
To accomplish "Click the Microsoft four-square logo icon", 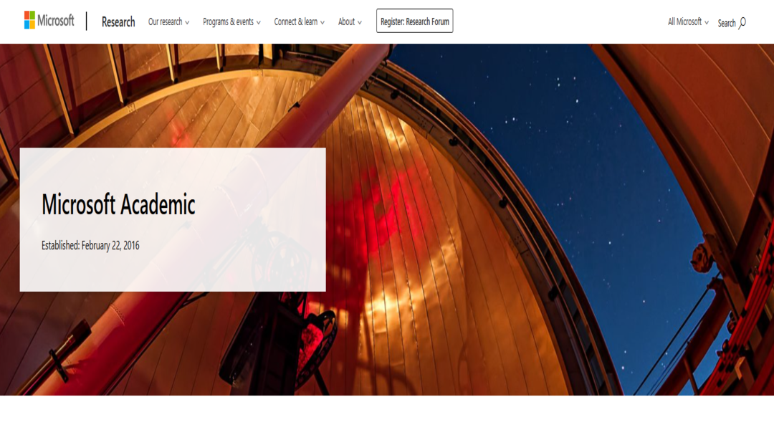I will [29, 20].
